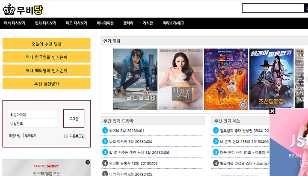Open 역대 해외영화 인기순위
The image size is (308, 176).
(x=47, y=70)
